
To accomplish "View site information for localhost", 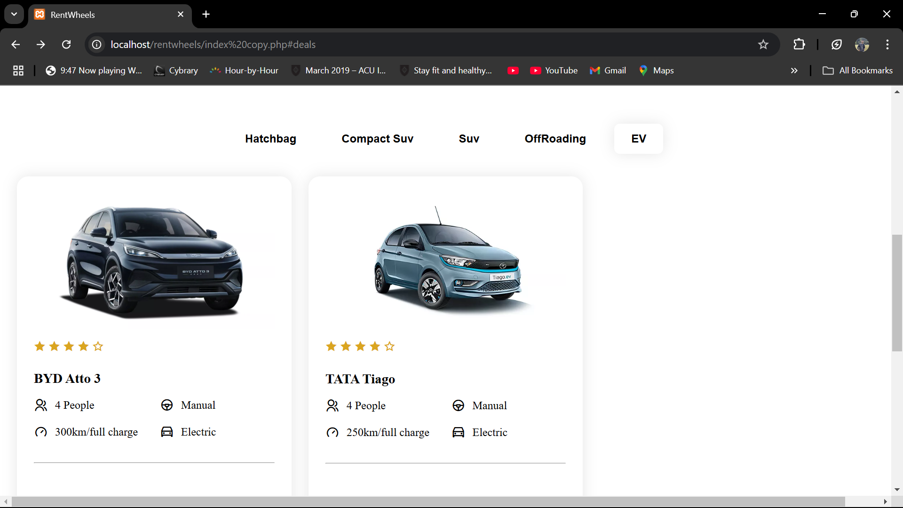I will (x=97, y=45).
